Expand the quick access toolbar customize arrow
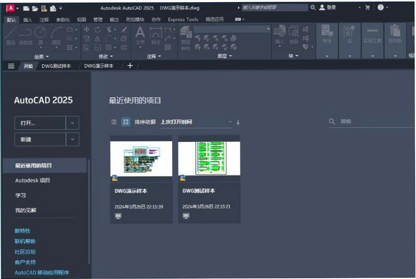The image size is (416, 279). click(x=60, y=8)
